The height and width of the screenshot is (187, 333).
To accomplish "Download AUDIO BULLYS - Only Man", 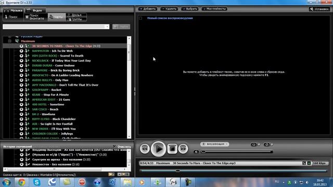I will (27, 80).
